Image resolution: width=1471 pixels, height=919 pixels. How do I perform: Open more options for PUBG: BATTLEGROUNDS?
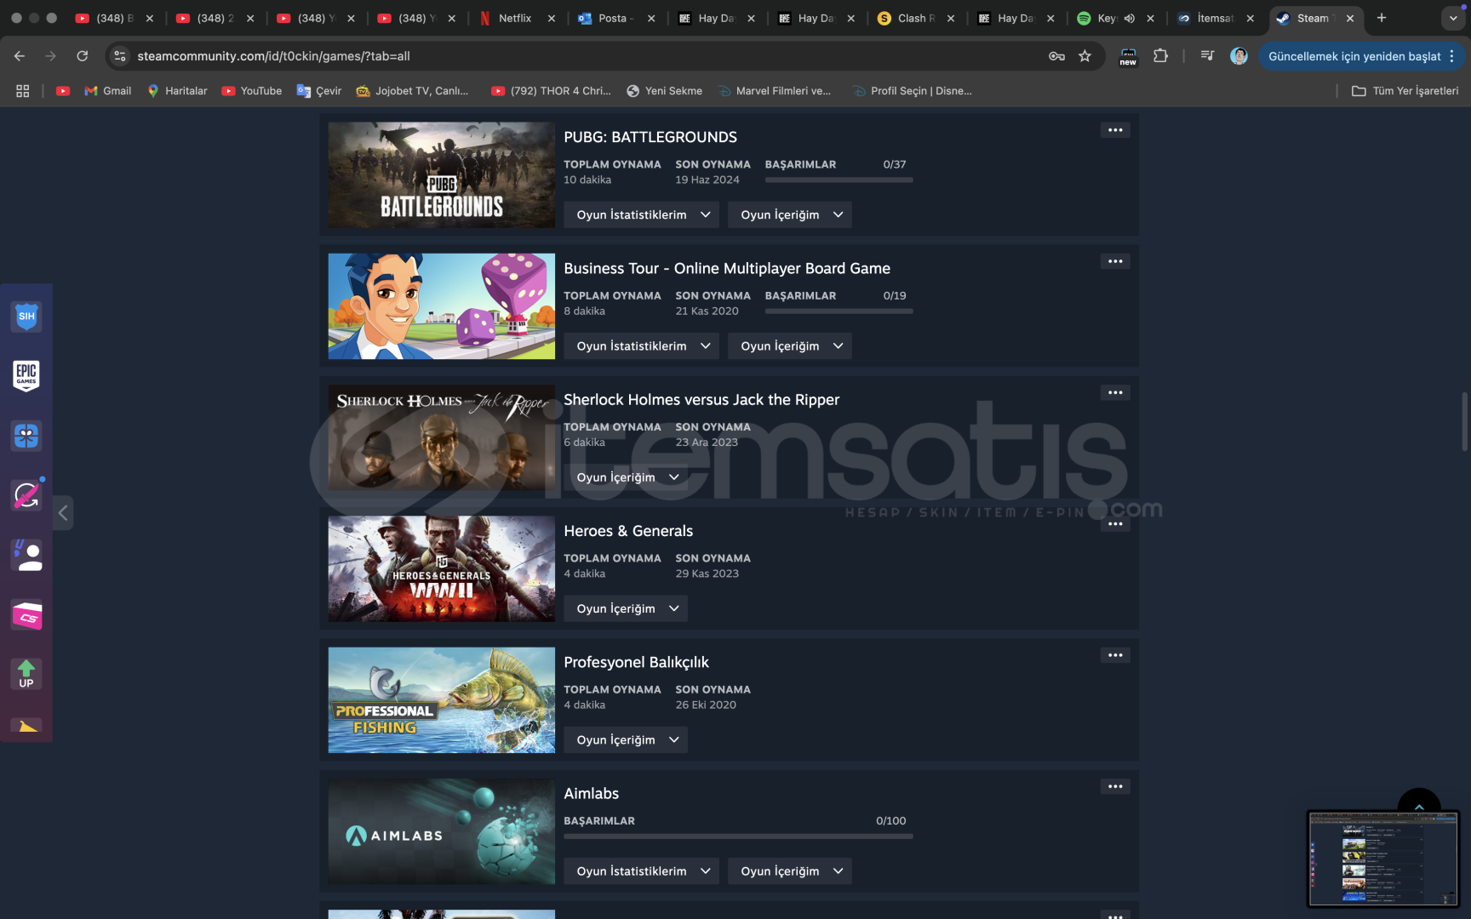pos(1115,130)
